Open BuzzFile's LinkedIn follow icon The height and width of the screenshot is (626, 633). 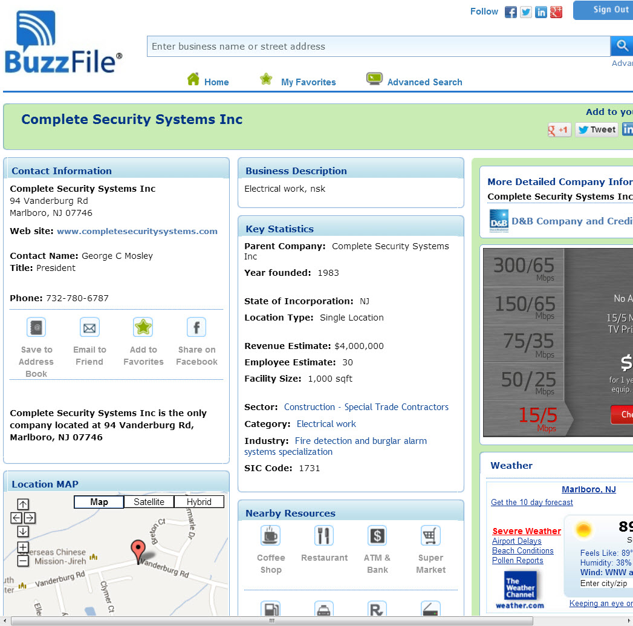pyautogui.click(x=541, y=12)
